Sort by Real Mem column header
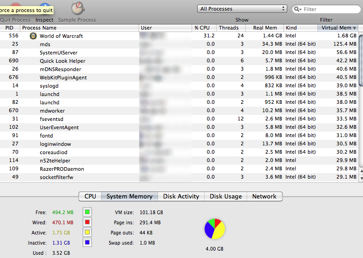Image resolution: width=363 pixels, height=258 pixels. (x=265, y=28)
